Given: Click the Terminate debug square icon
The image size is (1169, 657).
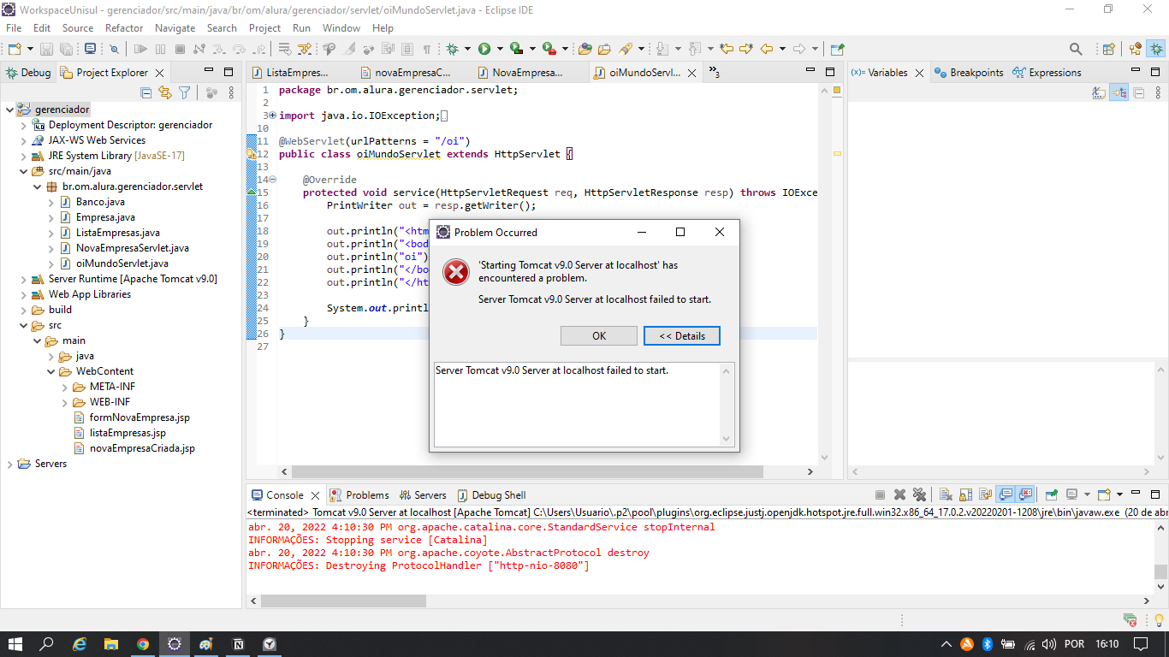Looking at the screenshot, I should click(x=180, y=49).
